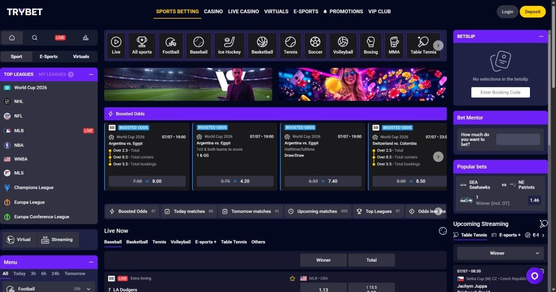This screenshot has height=292, width=556.
Task: Filter menu by 3h time range
Action: [x=33, y=274]
